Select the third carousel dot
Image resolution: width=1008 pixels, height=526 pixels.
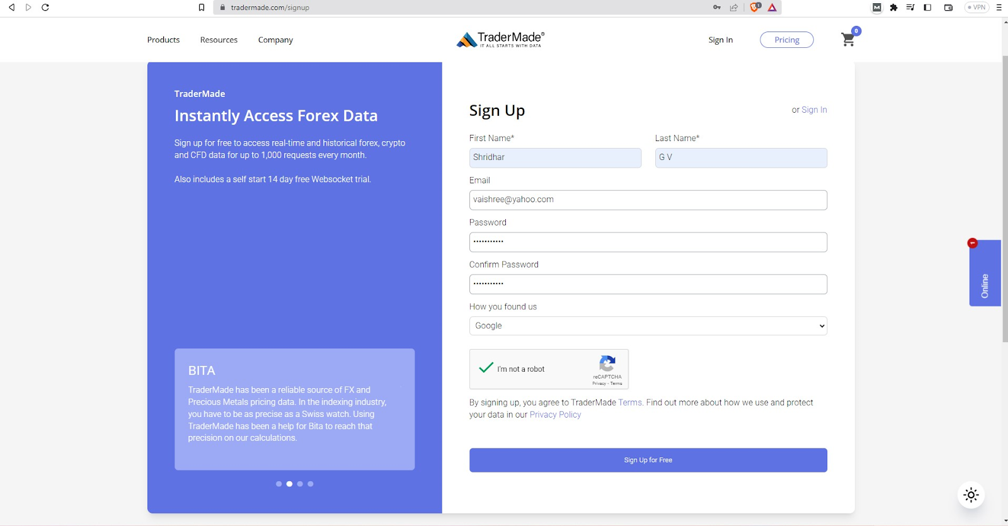point(300,484)
